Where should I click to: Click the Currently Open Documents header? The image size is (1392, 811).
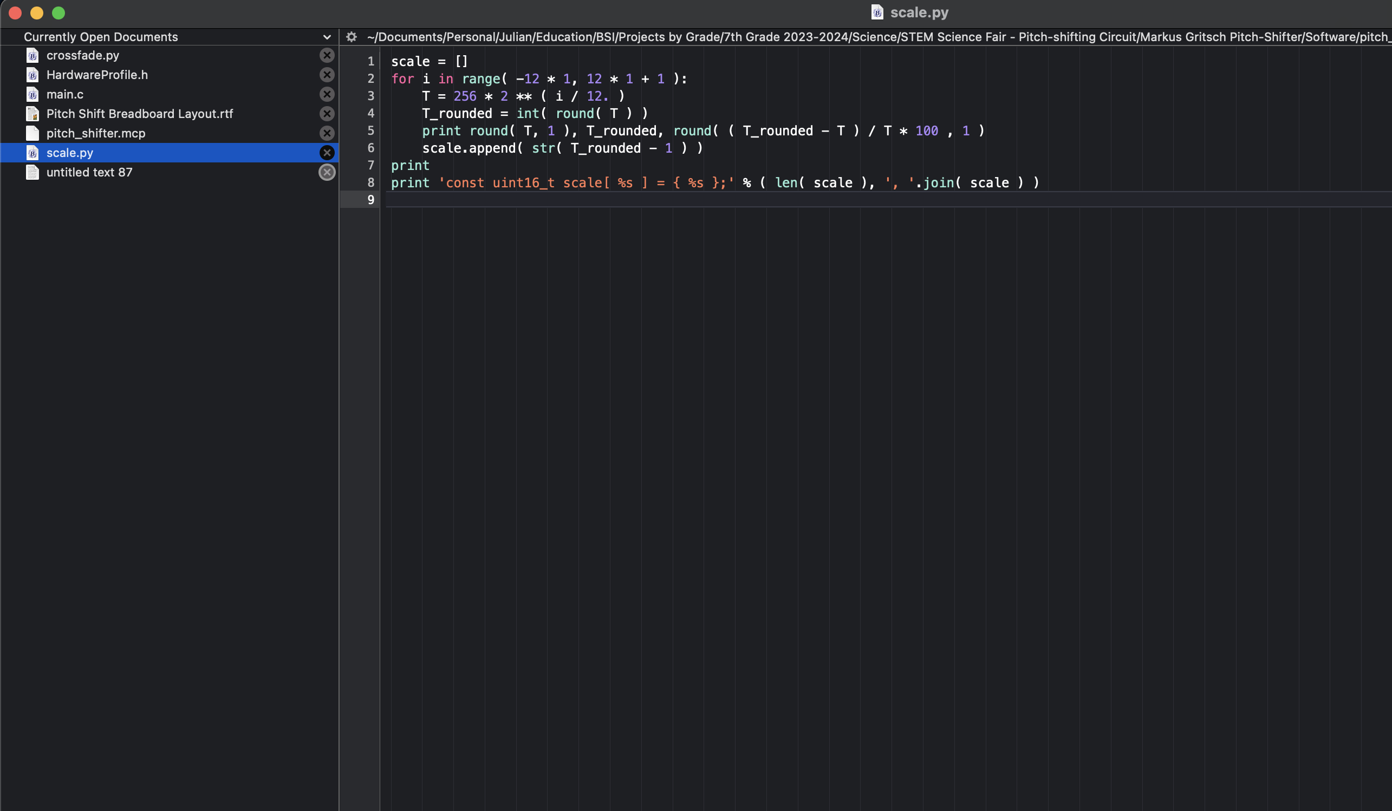coord(101,37)
